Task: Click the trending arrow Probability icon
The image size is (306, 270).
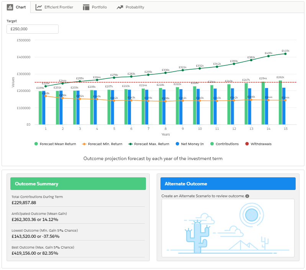Action: click(x=120, y=7)
